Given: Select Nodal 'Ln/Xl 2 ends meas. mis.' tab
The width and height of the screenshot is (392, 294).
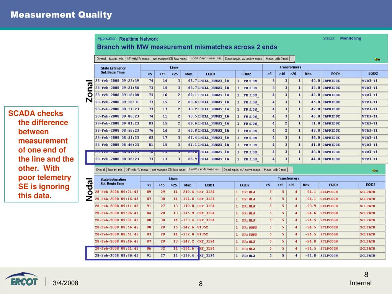Looking at the screenshot, I should [204, 169].
